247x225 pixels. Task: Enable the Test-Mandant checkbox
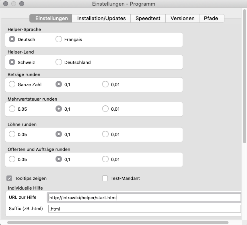(x=105, y=178)
